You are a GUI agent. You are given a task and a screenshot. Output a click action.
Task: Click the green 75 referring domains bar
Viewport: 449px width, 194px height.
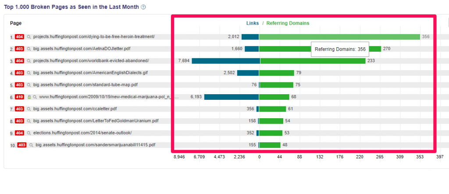click(x=277, y=85)
